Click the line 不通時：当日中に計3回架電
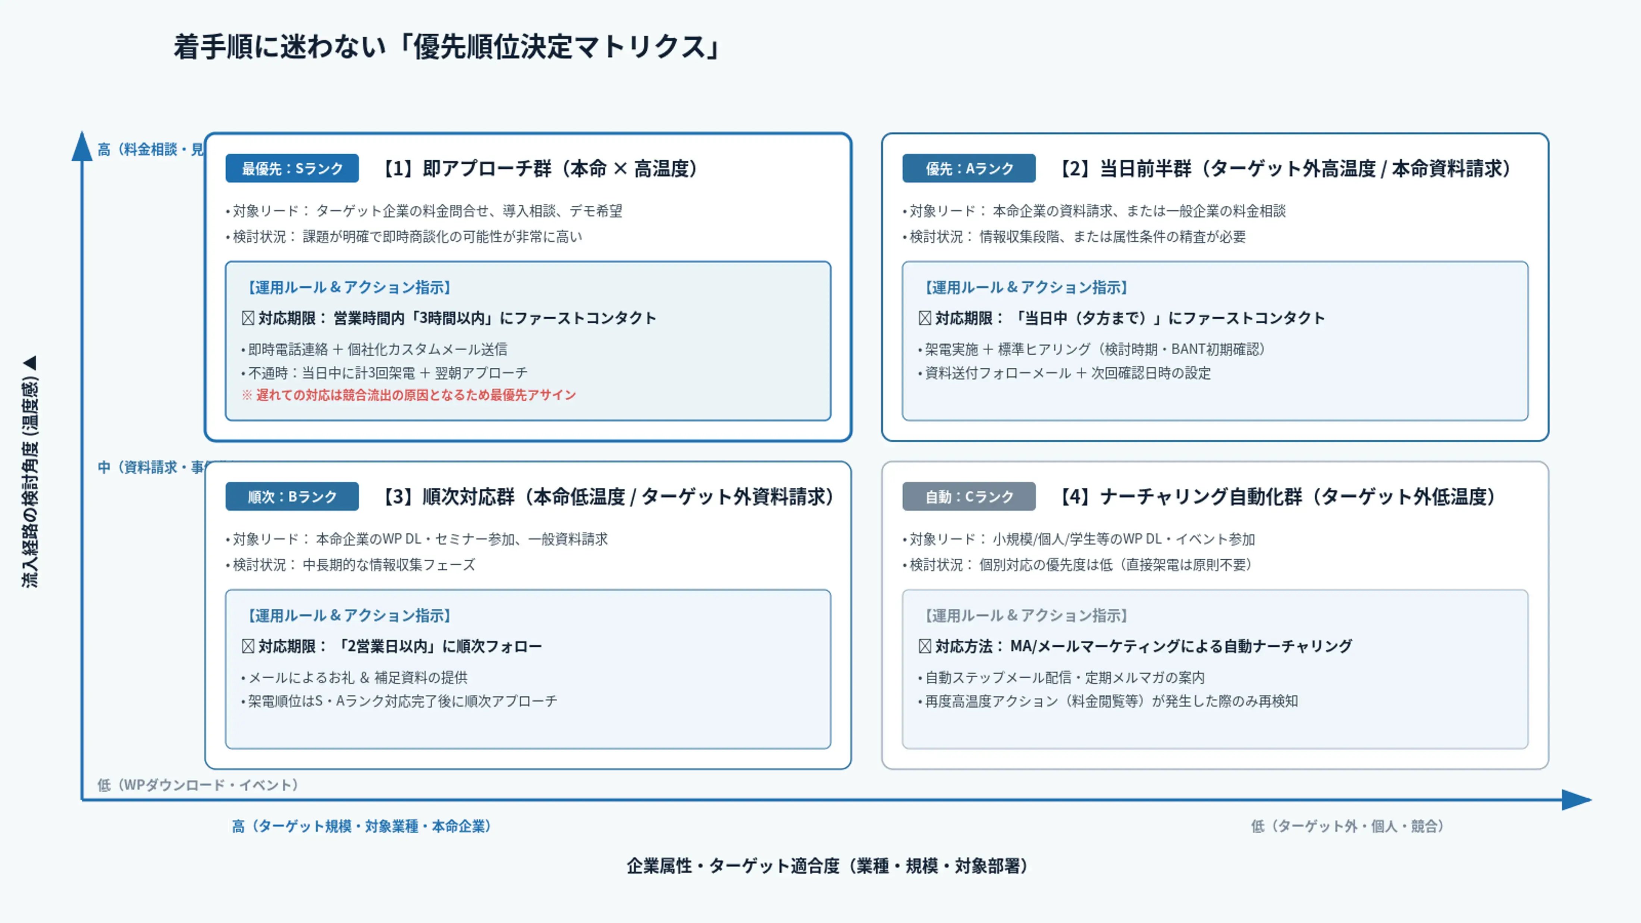Viewport: 1641px width, 923px height. pos(384,373)
